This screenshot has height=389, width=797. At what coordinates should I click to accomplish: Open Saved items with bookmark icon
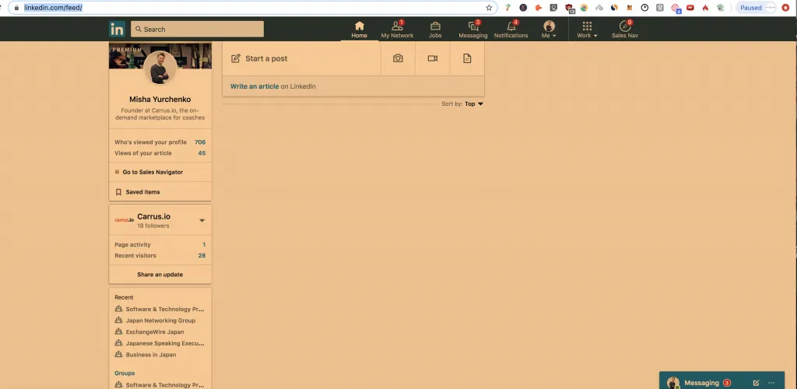[138, 192]
